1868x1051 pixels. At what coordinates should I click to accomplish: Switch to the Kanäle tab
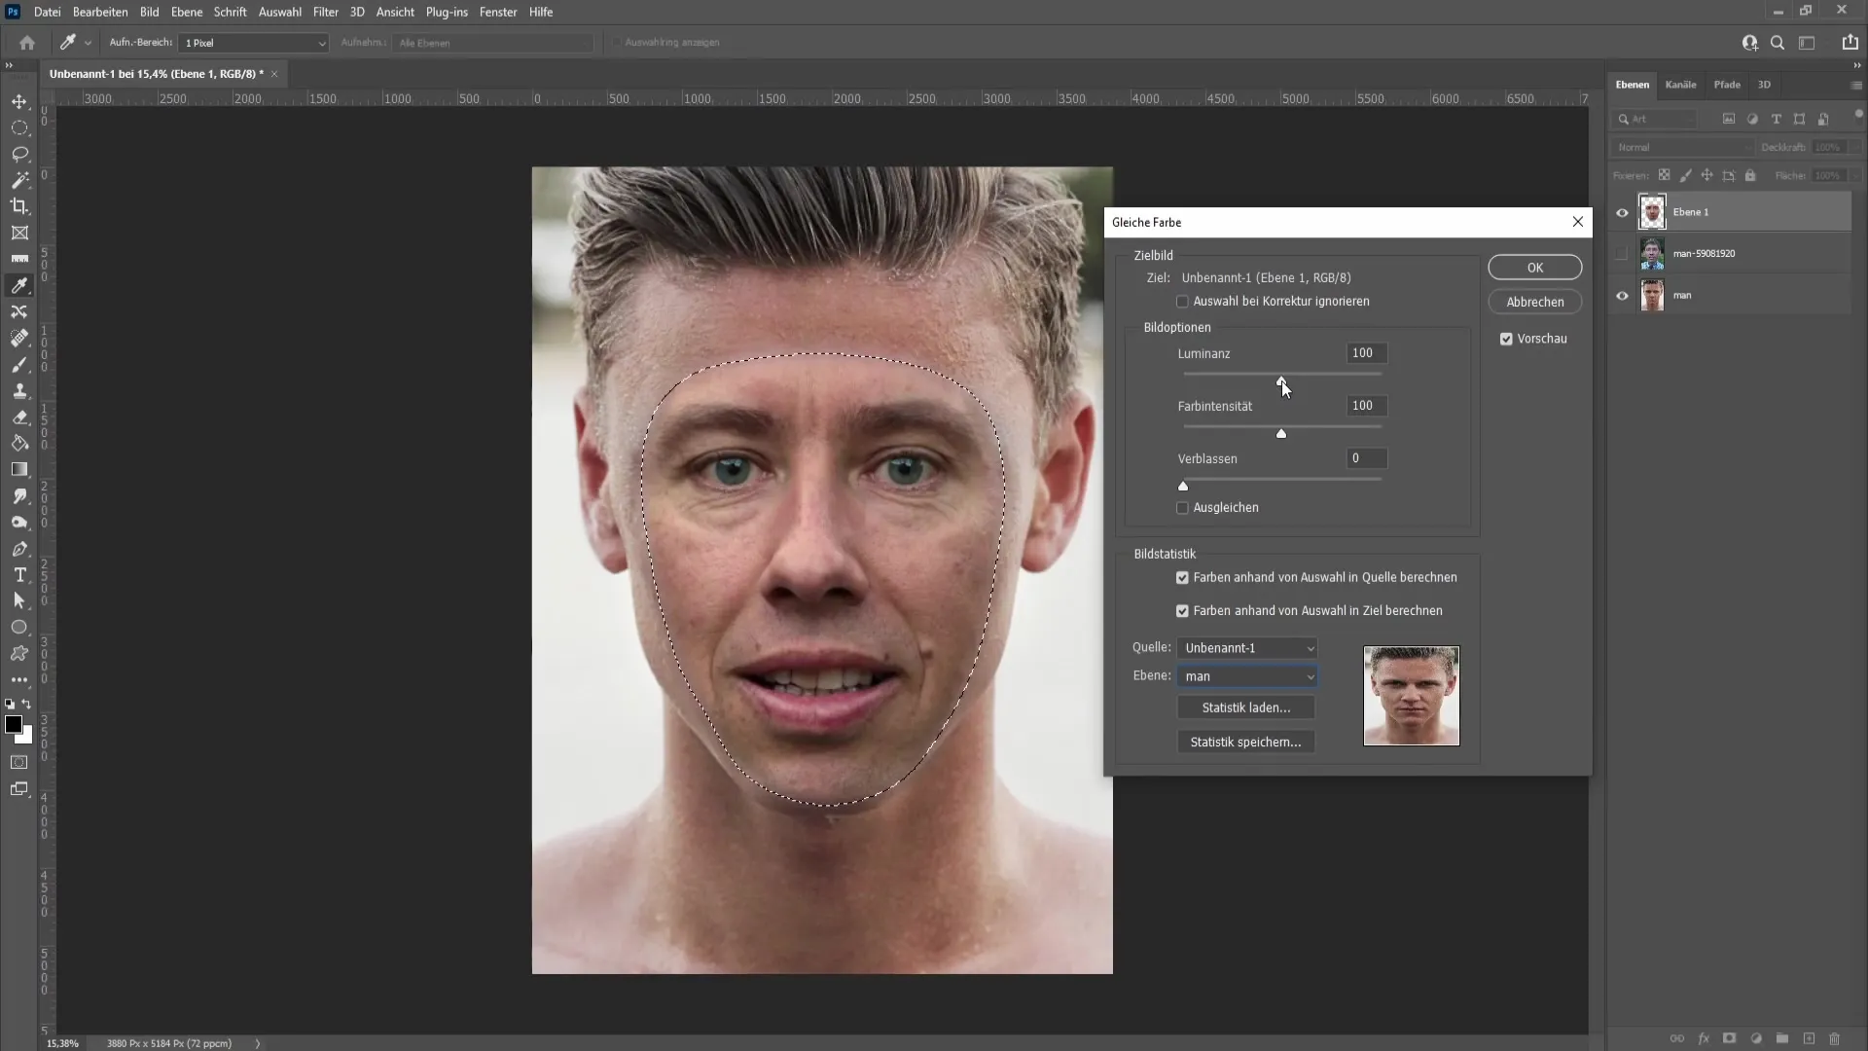coord(1680,85)
